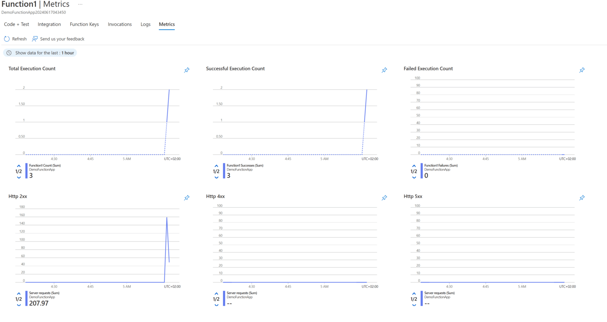
Task: Click the circular Refresh arrow icon
Action: point(6,39)
